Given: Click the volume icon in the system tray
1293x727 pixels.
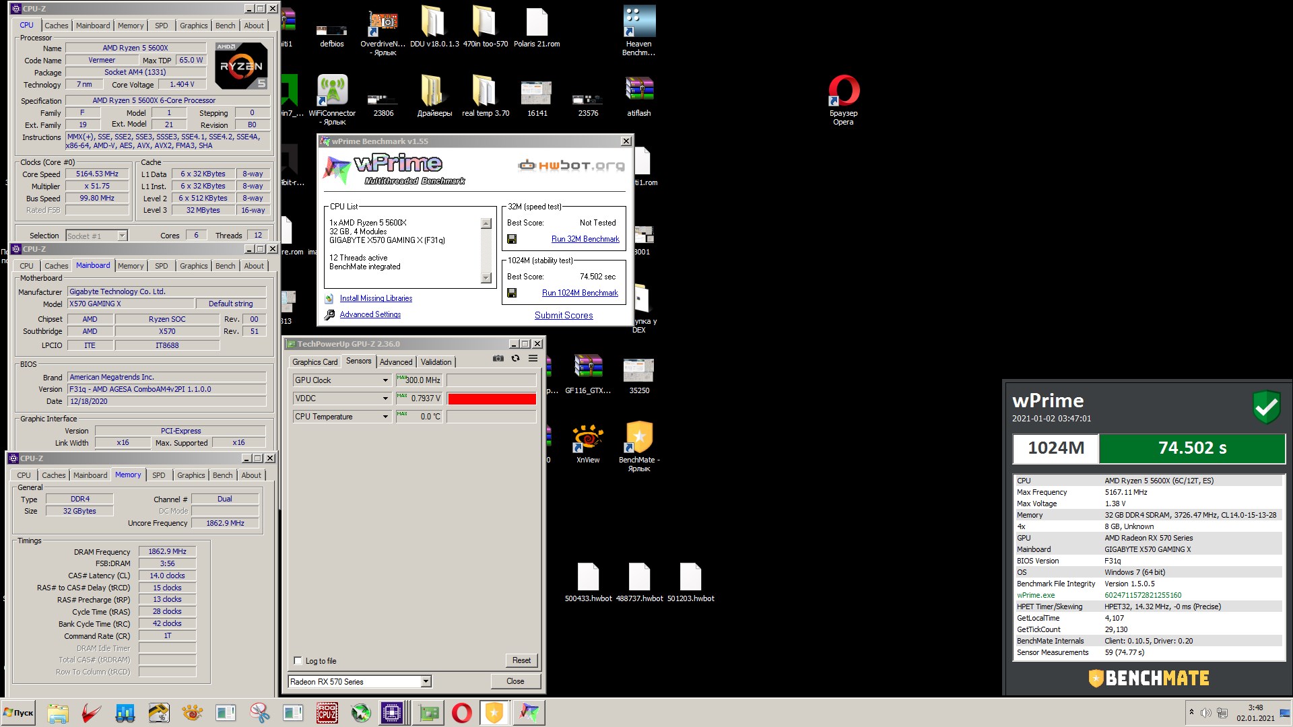Looking at the screenshot, I should (1205, 713).
